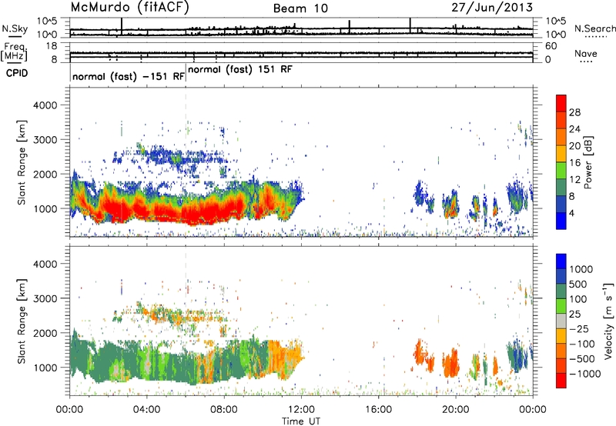Viewport: 616px width, 426px height.
Task: Click the '12:00' time axis tick label
Action: tap(301, 410)
